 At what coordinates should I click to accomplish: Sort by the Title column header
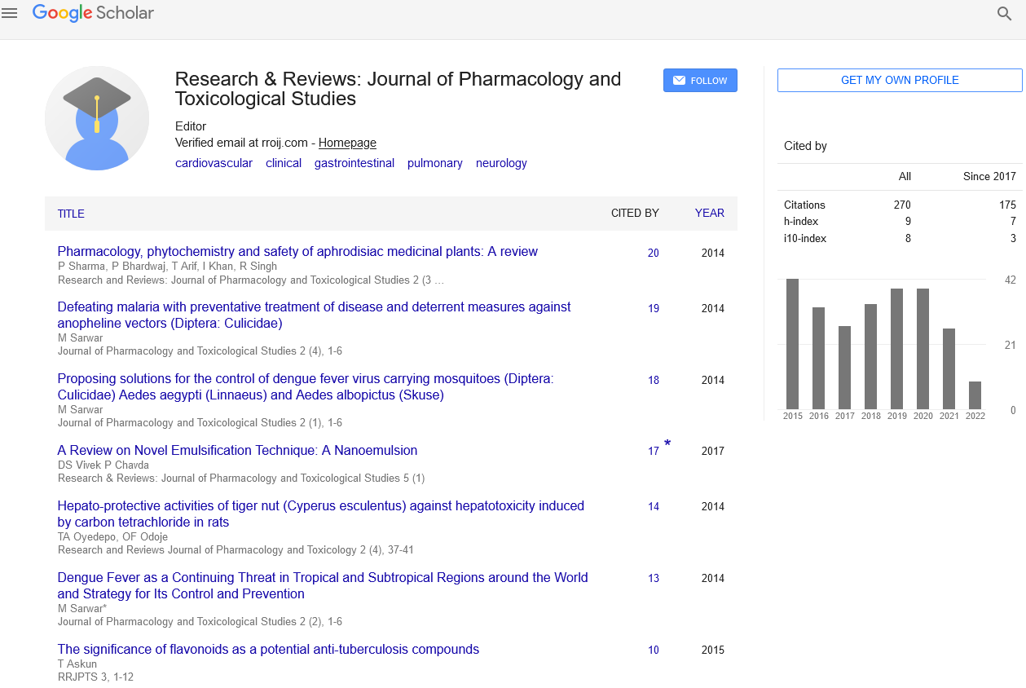point(71,214)
